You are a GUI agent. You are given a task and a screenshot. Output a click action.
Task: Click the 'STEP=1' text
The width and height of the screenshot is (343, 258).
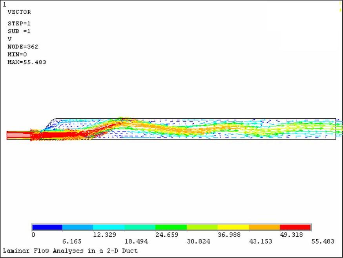tap(19, 24)
